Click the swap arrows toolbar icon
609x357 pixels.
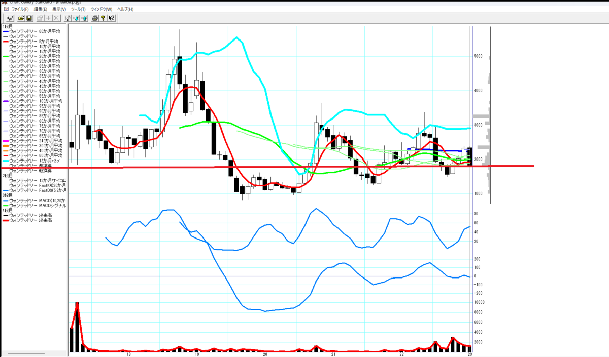point(67,18)
